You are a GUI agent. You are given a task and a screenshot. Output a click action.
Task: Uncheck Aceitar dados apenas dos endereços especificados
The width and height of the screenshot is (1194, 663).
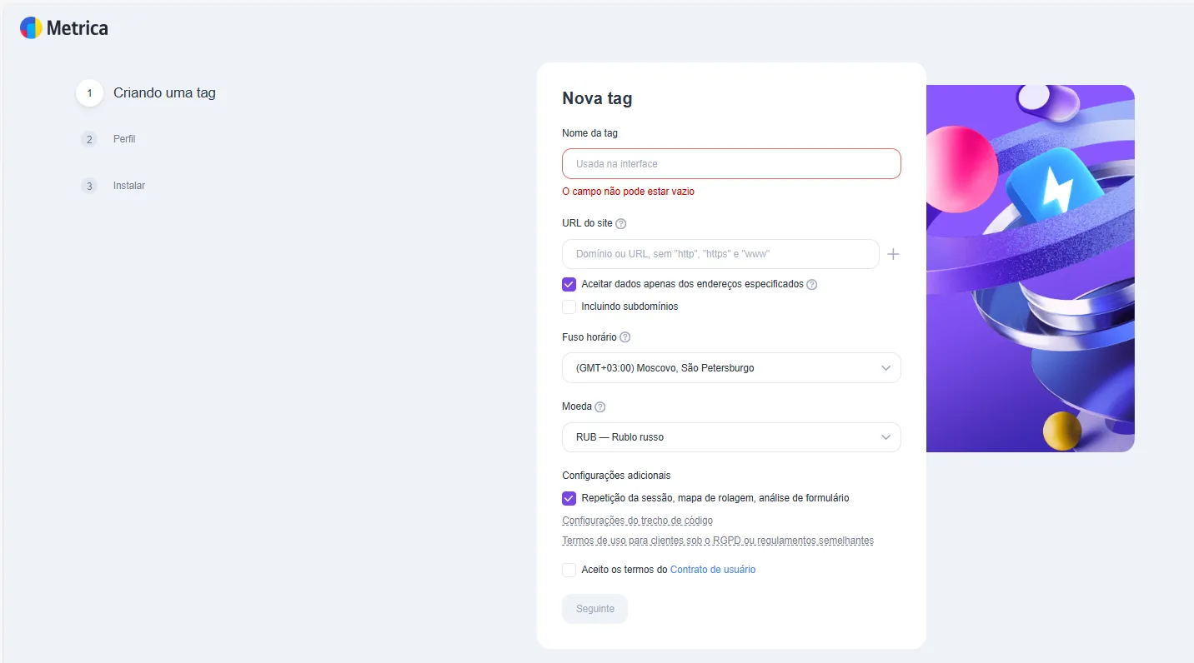(x=569, y=284)
